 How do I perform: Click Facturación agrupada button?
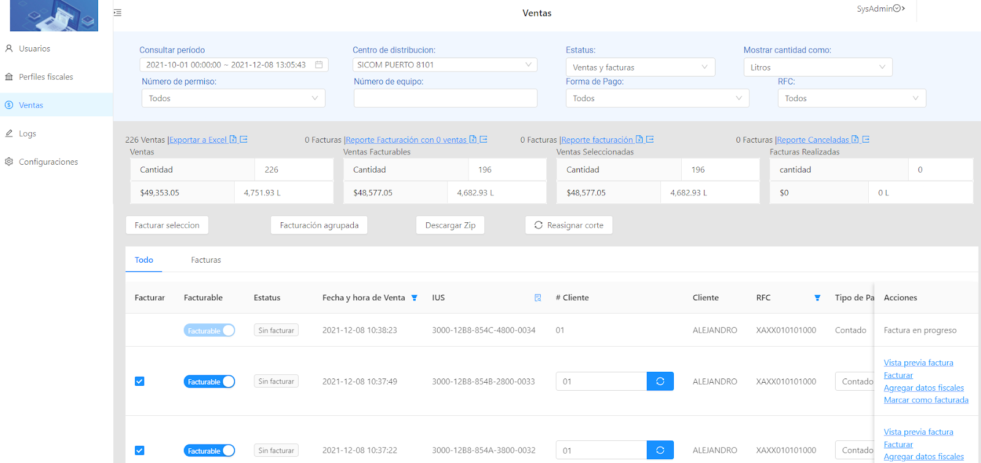pyautogui.click(x=319, y=225)
